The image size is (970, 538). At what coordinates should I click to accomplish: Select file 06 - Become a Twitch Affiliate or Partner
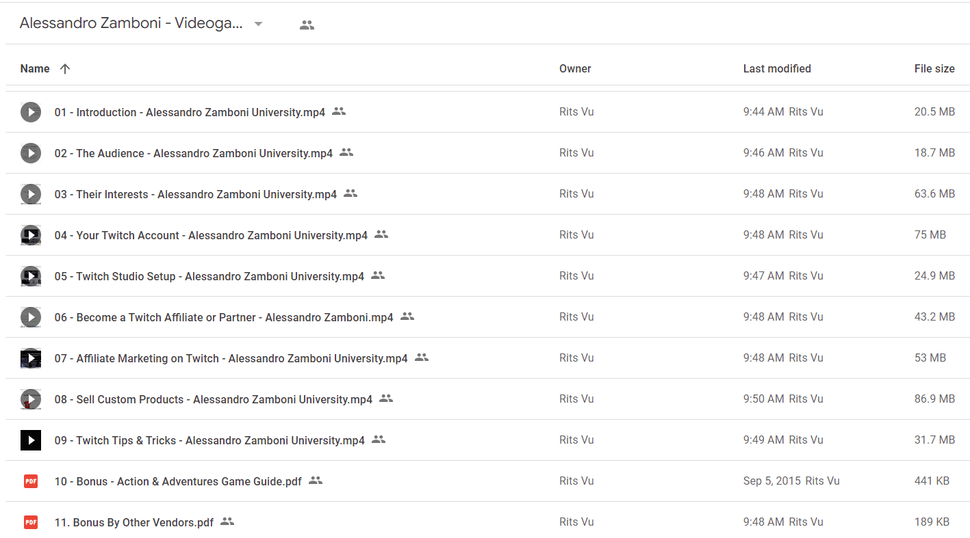point(224,317)
